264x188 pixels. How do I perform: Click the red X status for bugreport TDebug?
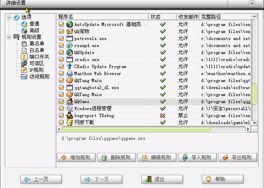click(x=162, y=116)
